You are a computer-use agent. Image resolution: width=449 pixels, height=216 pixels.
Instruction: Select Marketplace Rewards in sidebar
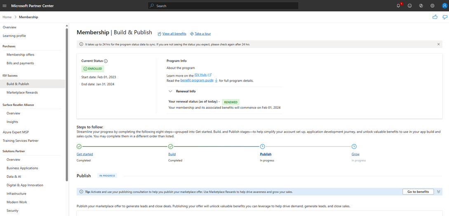(22, 92)
